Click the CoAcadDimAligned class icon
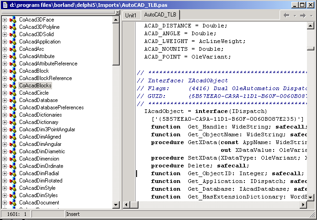This screenshot has height=220, width=317. tap(13, 137)
